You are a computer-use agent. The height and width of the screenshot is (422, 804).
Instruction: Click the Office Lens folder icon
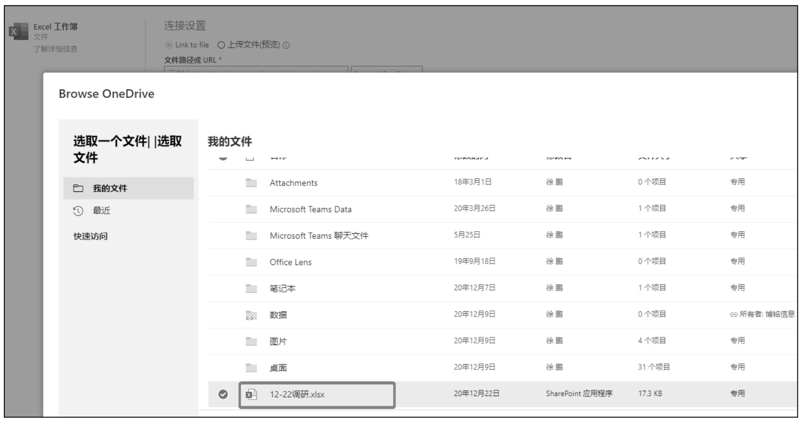(x=251, y=262)
